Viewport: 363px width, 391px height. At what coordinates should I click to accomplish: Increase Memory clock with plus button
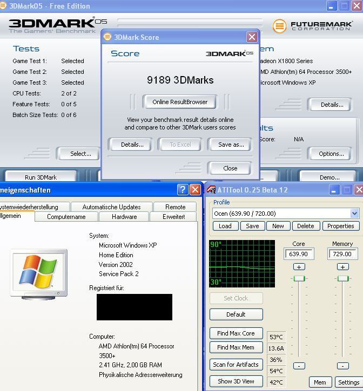[x=343, y=267]
